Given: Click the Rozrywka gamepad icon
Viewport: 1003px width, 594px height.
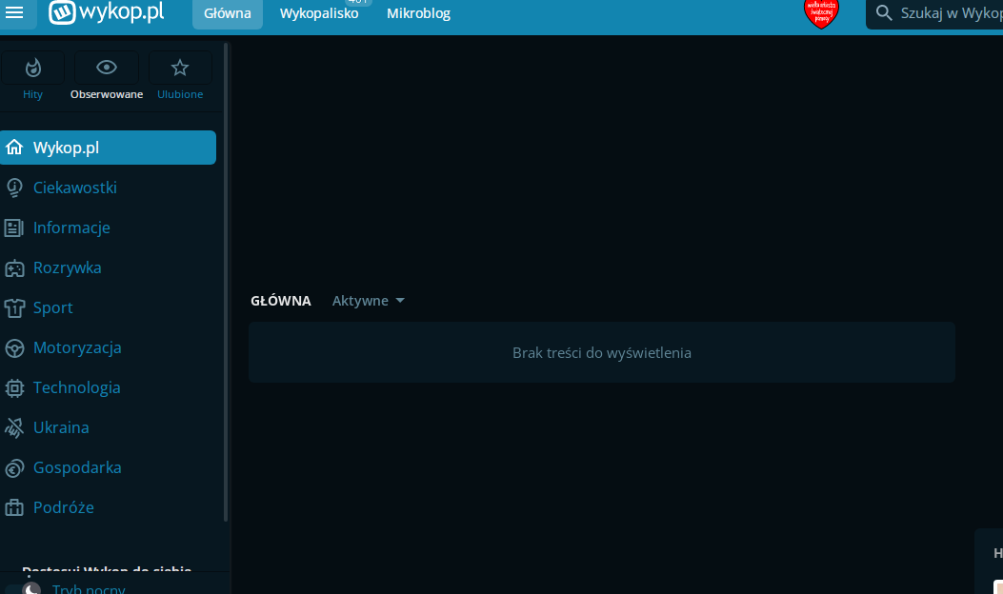Looking at the screenshot, I should coord(14,267).
